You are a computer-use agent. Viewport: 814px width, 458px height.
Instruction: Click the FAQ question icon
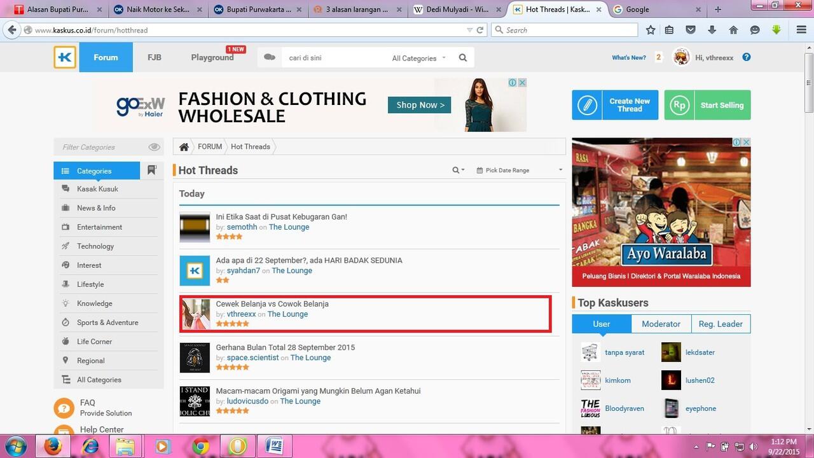[64, 408]
